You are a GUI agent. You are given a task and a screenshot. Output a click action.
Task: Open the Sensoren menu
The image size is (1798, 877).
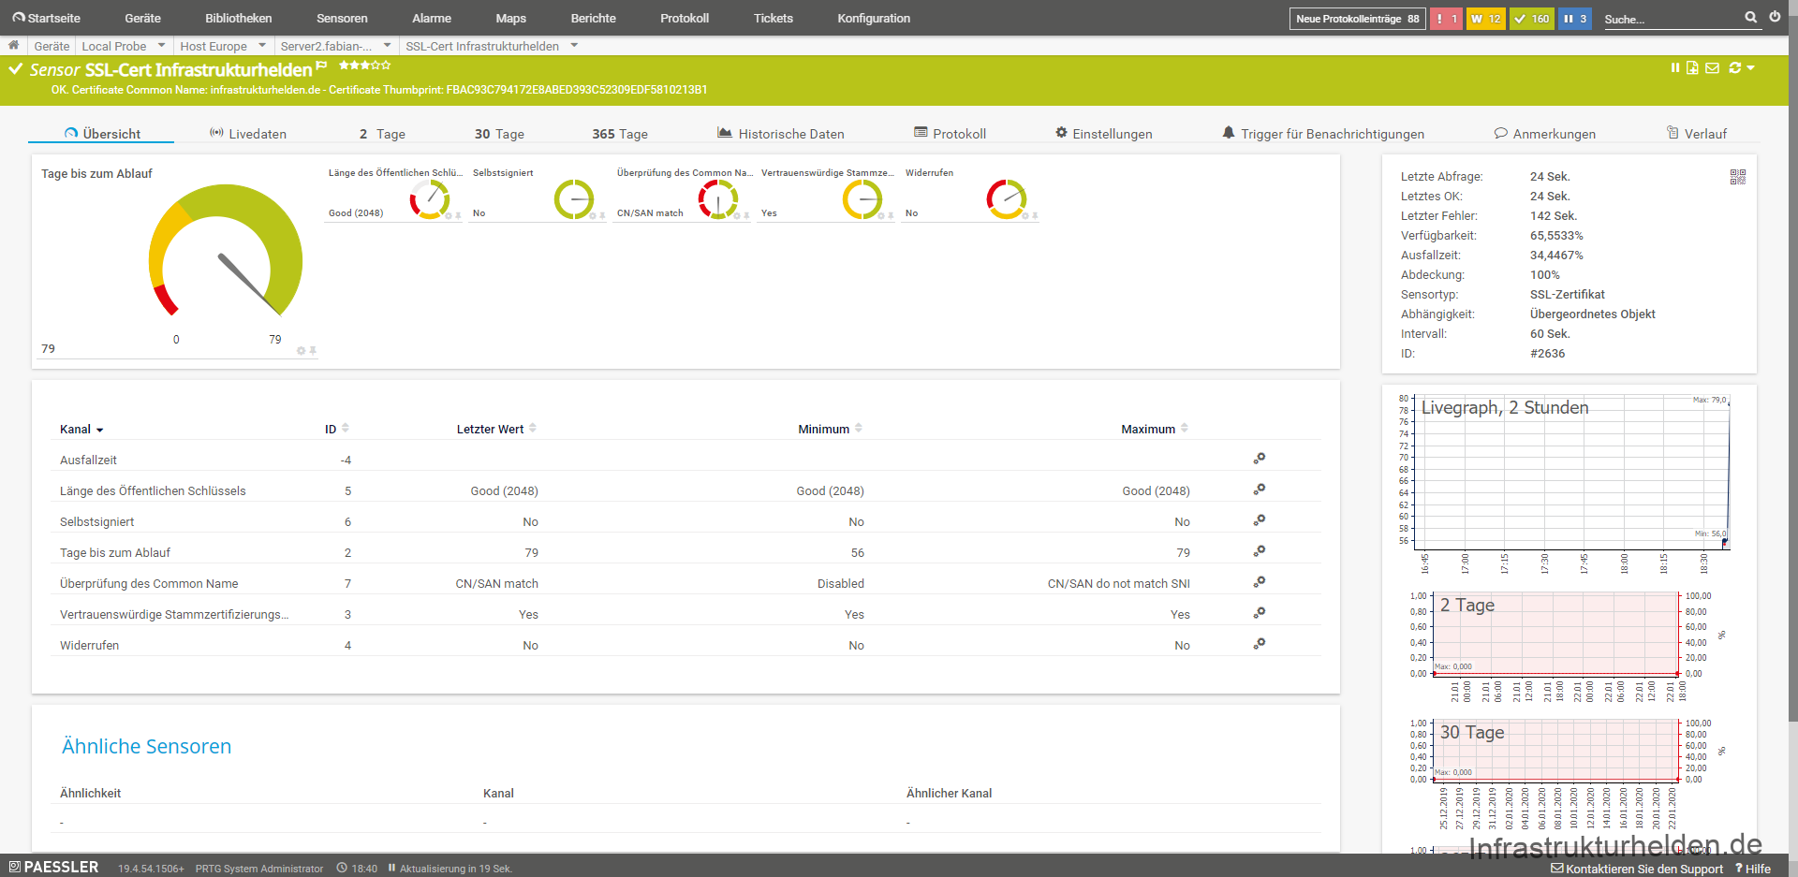coord(342,18)
